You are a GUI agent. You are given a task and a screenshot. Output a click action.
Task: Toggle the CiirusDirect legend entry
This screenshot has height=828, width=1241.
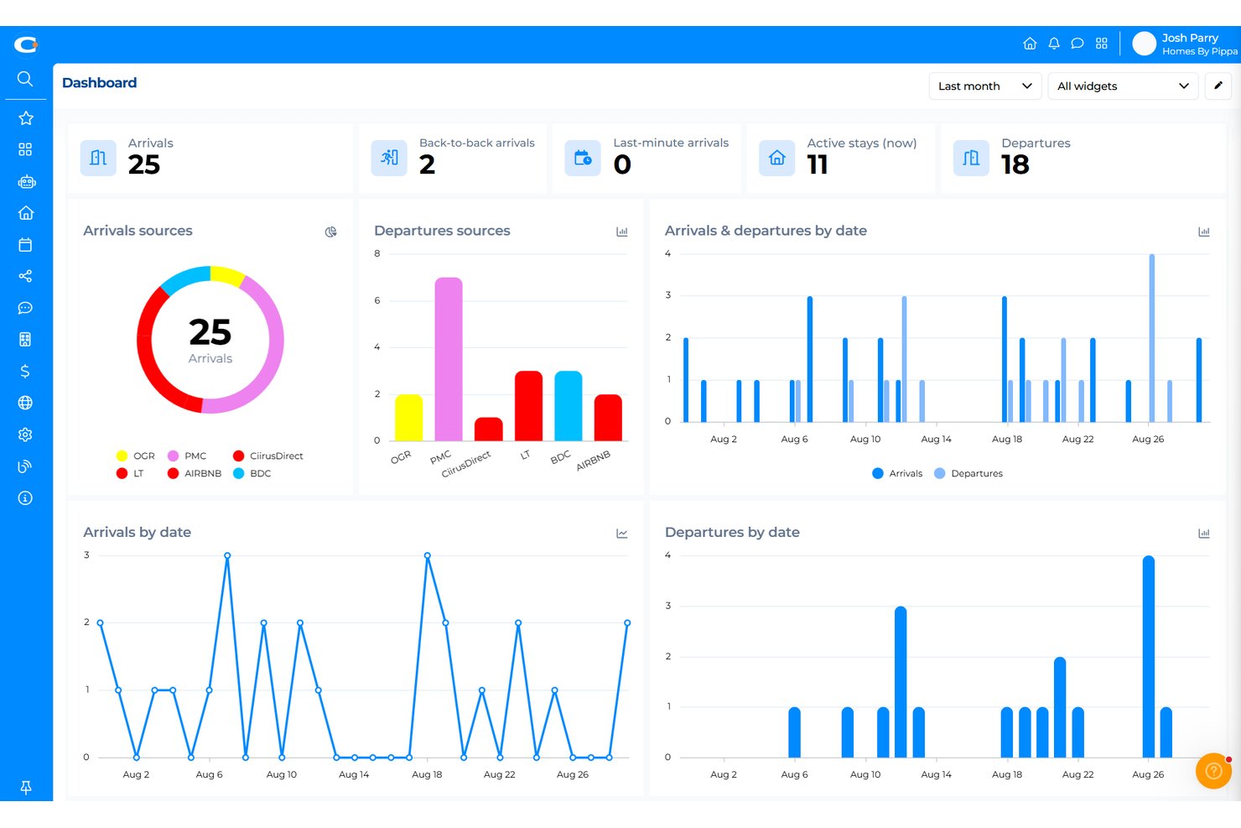[x=268, y=456]
